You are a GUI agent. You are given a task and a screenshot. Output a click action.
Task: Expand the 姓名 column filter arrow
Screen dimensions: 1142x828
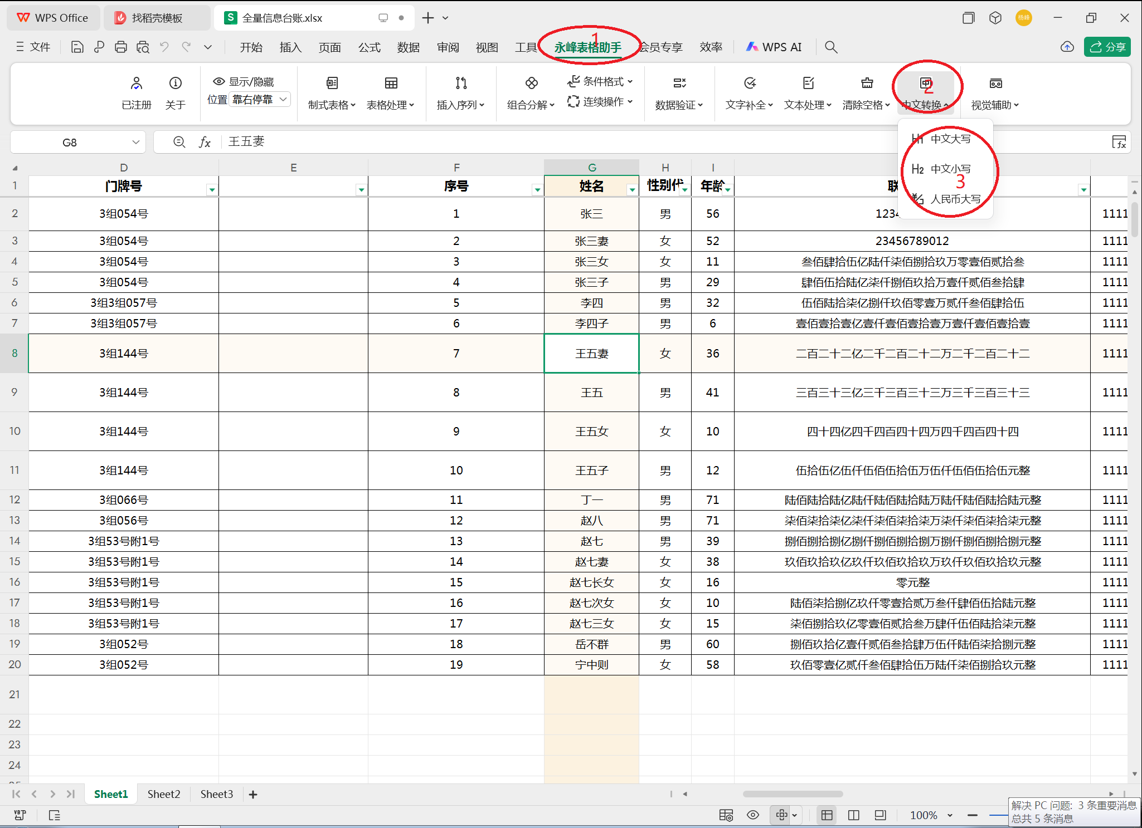click(631, 190)
